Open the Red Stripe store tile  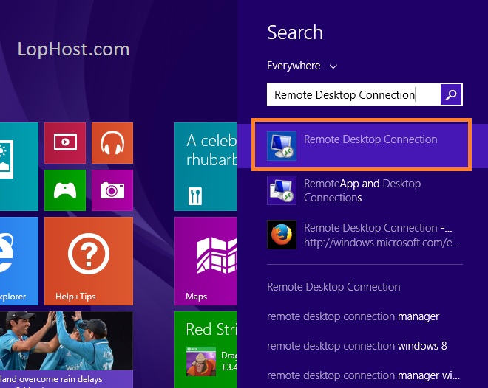pyautogui.click(x=206, y=350)
